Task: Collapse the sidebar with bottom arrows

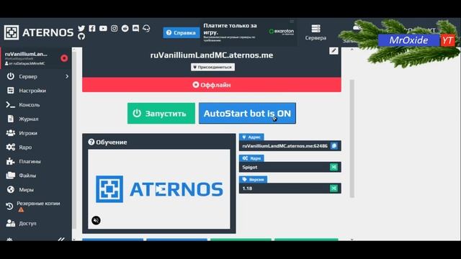Action: (x=61, y=239)
